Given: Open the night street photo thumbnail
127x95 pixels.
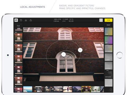Looking at the screenshot, I should (49, 89).
